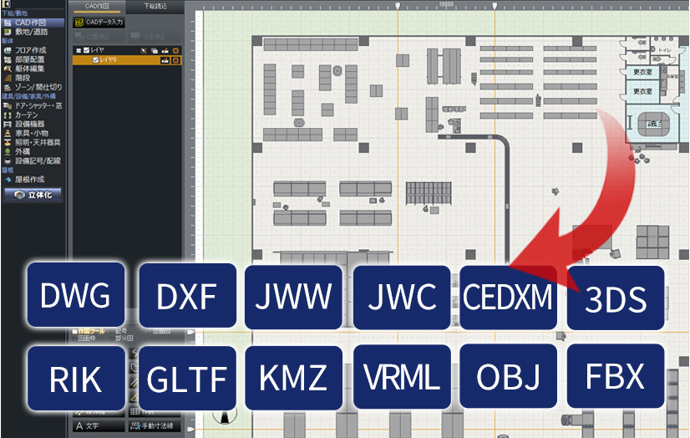Screen dimensions: 690x438
Task: Select the 記号 option
Action: click(118, 331)
